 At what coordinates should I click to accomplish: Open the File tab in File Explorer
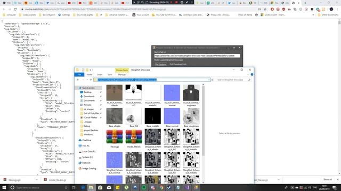(x=79, y=74)
